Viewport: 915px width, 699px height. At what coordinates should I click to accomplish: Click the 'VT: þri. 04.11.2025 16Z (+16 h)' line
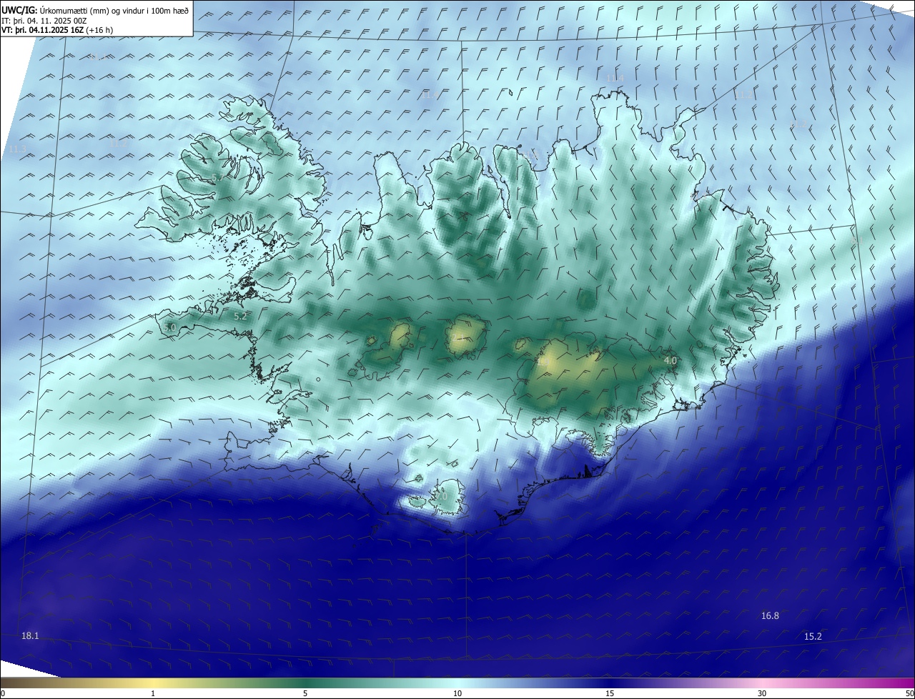coord(57,30)
